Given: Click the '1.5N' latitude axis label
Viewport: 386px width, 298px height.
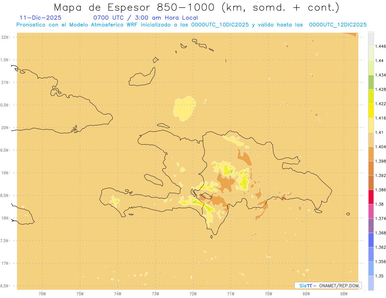Looking at the screenshot, I should [x=5, y=60].
